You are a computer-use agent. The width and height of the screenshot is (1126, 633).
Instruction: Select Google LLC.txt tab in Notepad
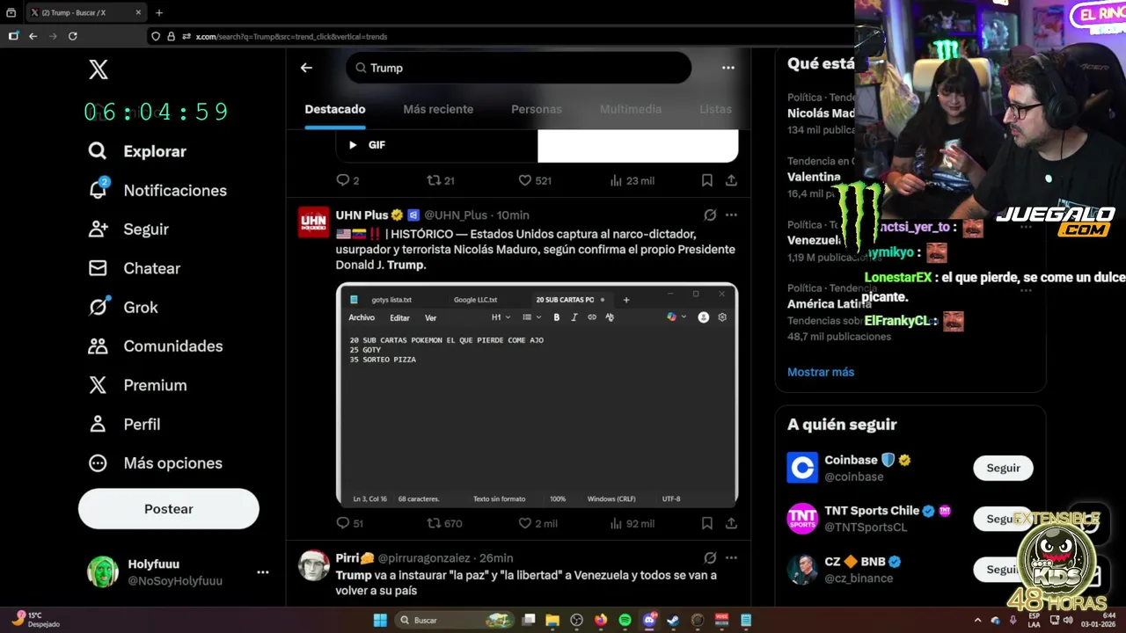475,300
